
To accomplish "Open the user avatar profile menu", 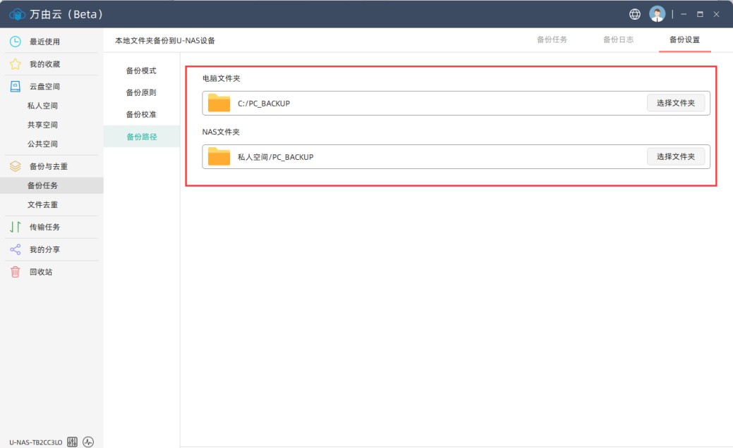I will point(657,14).
